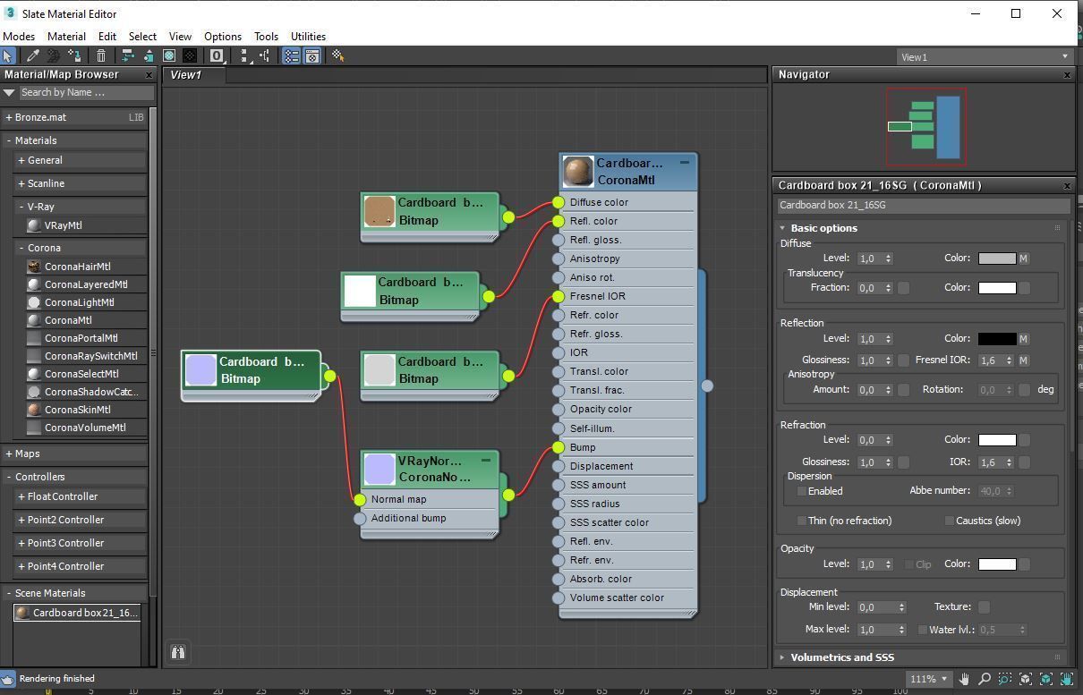Viewport: 1083px width, 695px height.
Task: Click Fresnel IOR M map button
Action: coord(1024,360)
